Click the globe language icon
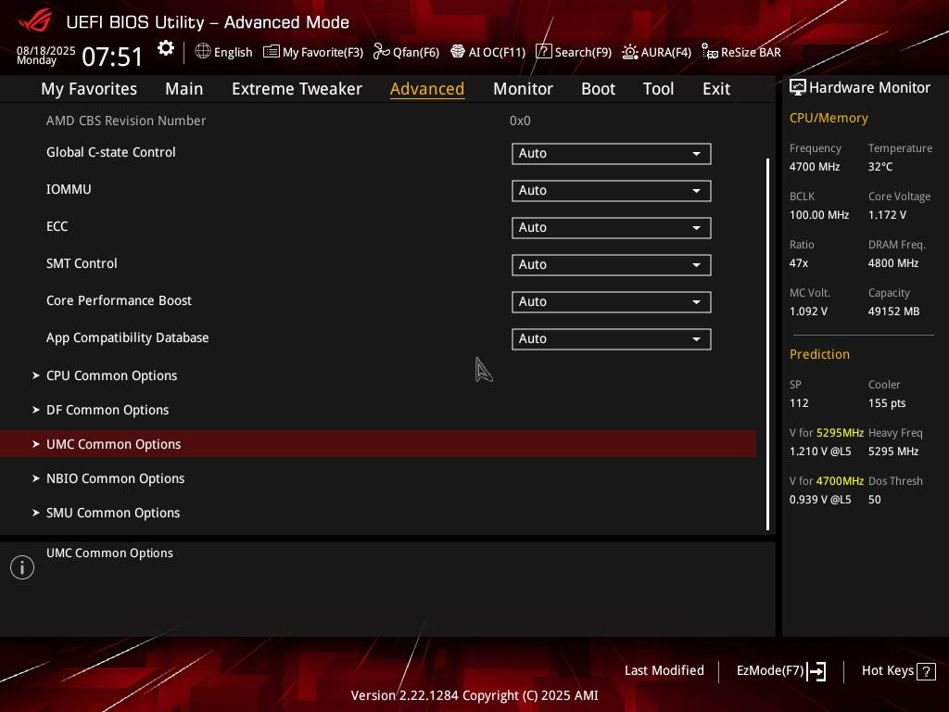Image resolution: width=949 pixels, height=712 pixels. tap(203, 52)
